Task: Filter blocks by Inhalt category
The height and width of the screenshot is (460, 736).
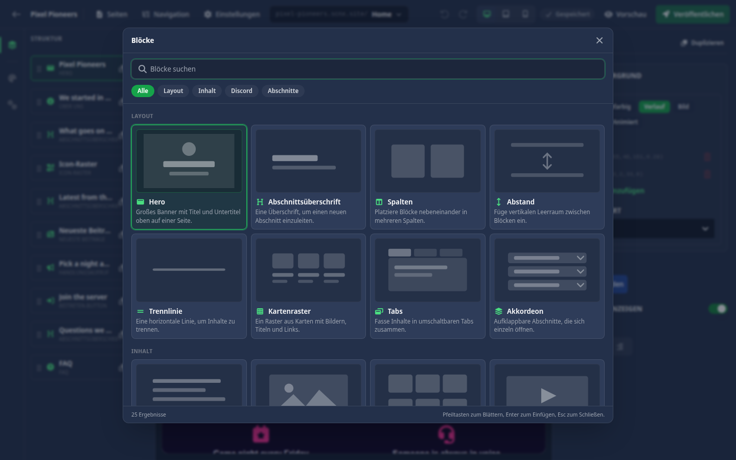Action: (207, 91)
